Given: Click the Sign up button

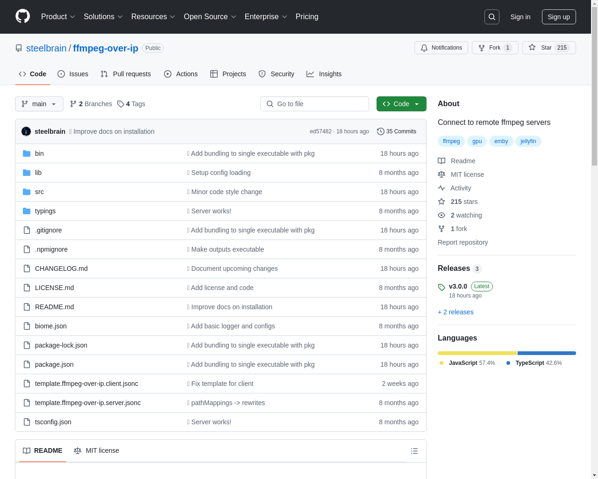Looking at the screenshot, I should (559, 17).
